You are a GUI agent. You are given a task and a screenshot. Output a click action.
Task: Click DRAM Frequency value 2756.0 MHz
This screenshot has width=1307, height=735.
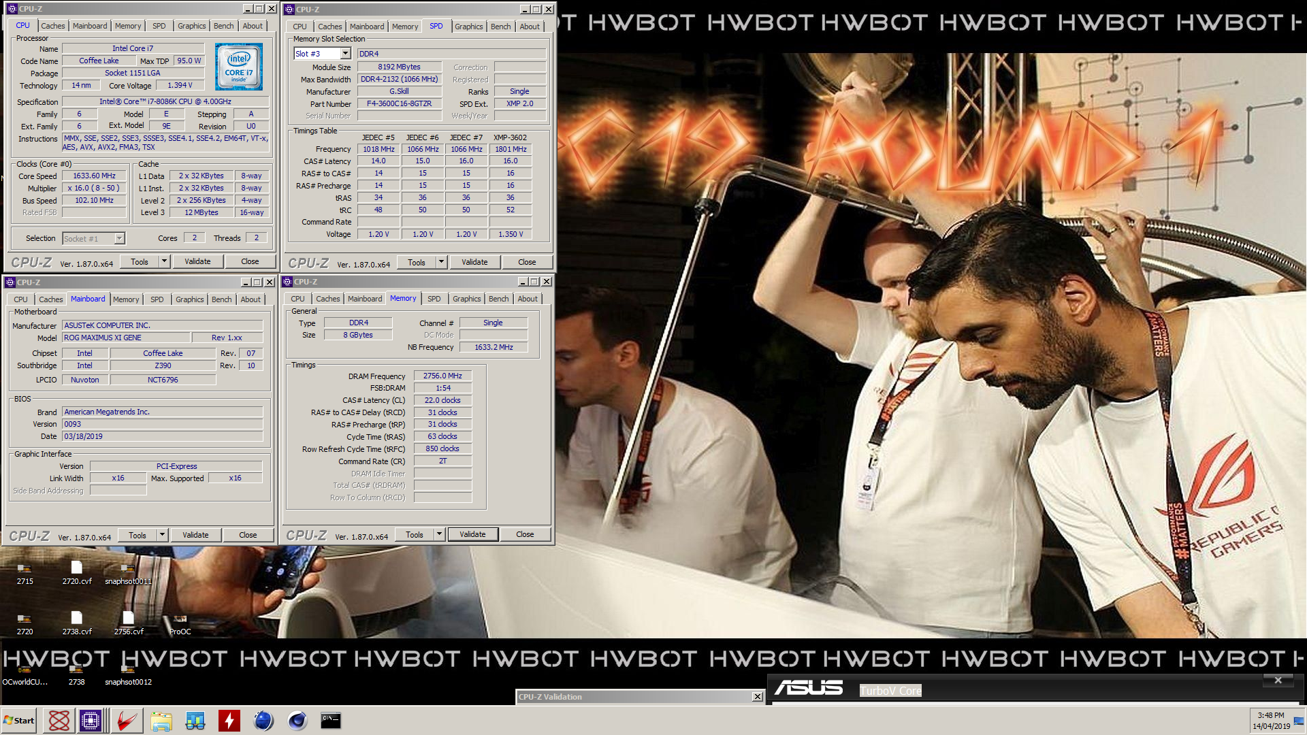point(442,376)
